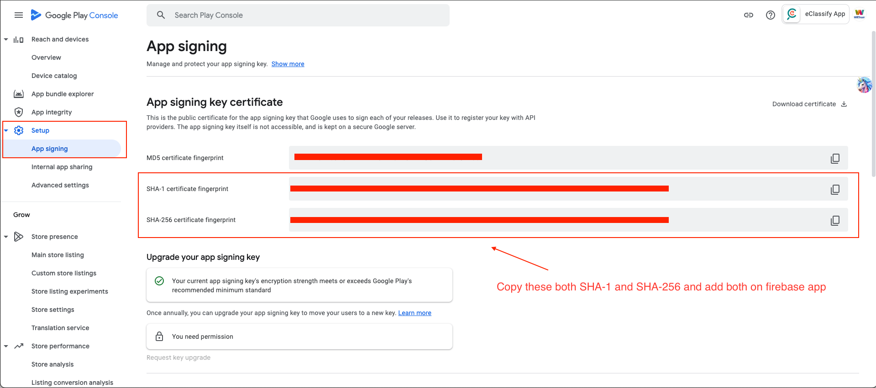The height and width of the screenshot is (388, 876).
Task: Open the Learn more link
Action: pos(414,313)
